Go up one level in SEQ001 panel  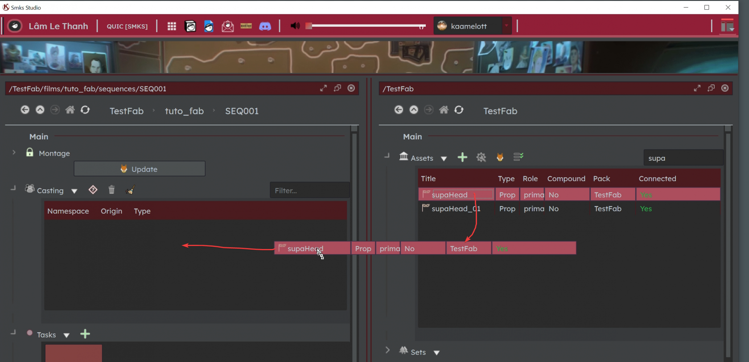[x=40, y=110]
